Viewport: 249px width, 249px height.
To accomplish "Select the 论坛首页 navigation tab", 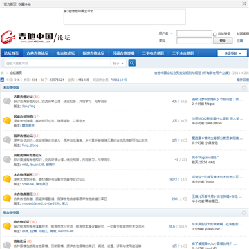I will pyautogui.click(x=11, y=53).
